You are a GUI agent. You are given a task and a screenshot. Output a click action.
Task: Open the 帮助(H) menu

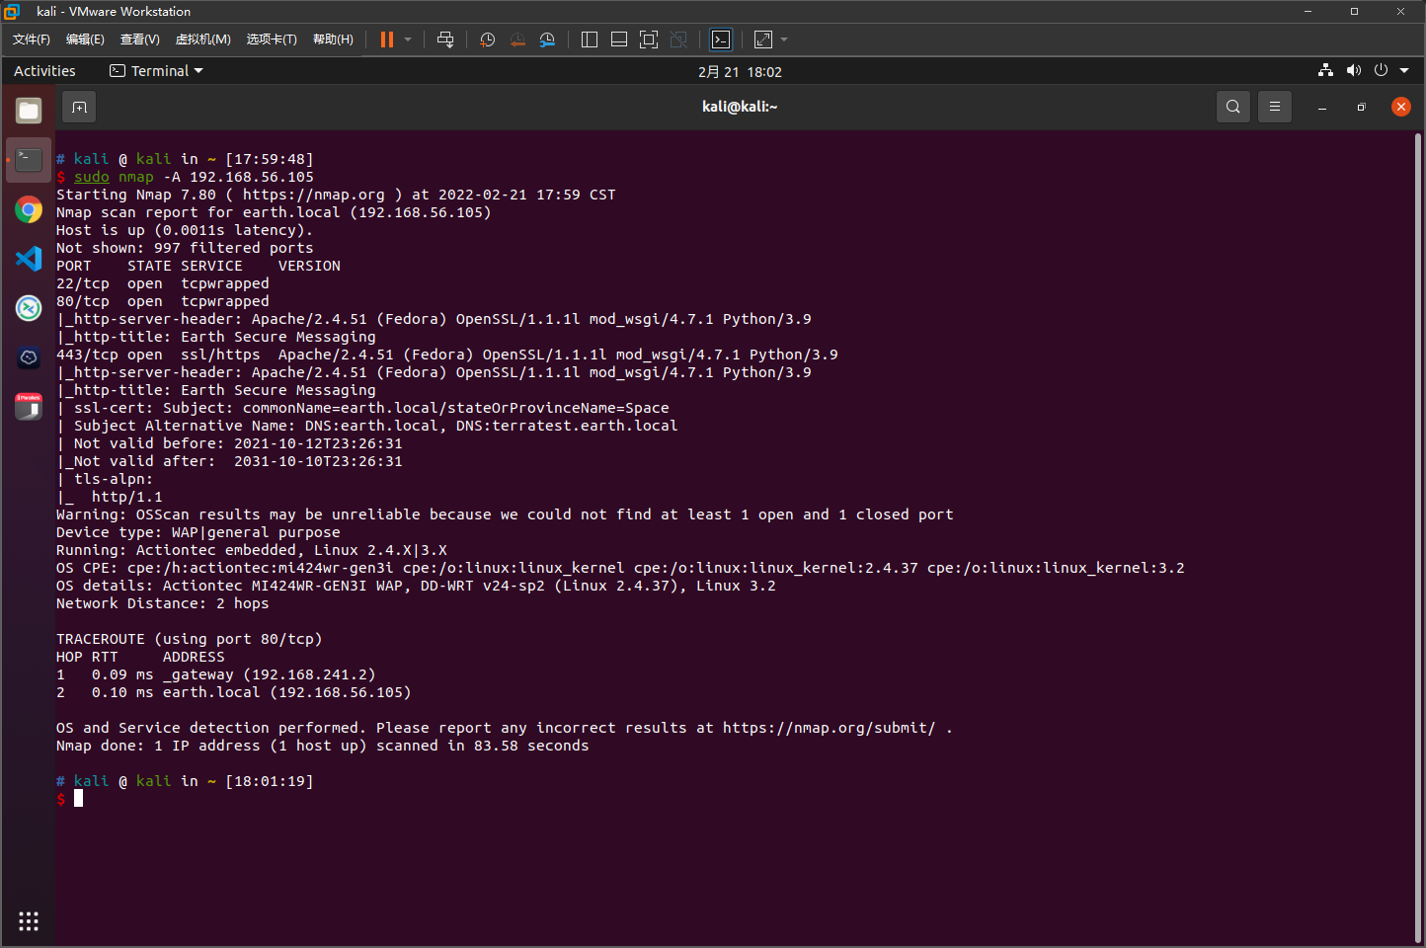tap(333, 39)
